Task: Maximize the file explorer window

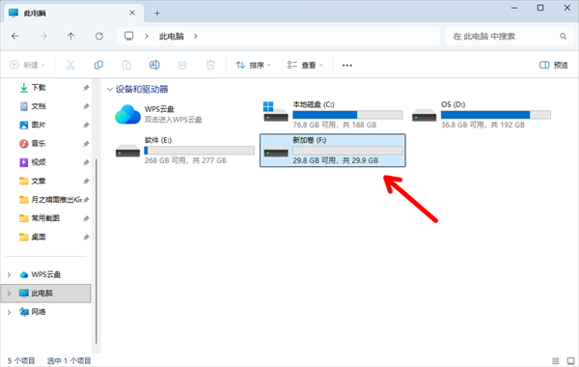Action: (x=540, y=8)
